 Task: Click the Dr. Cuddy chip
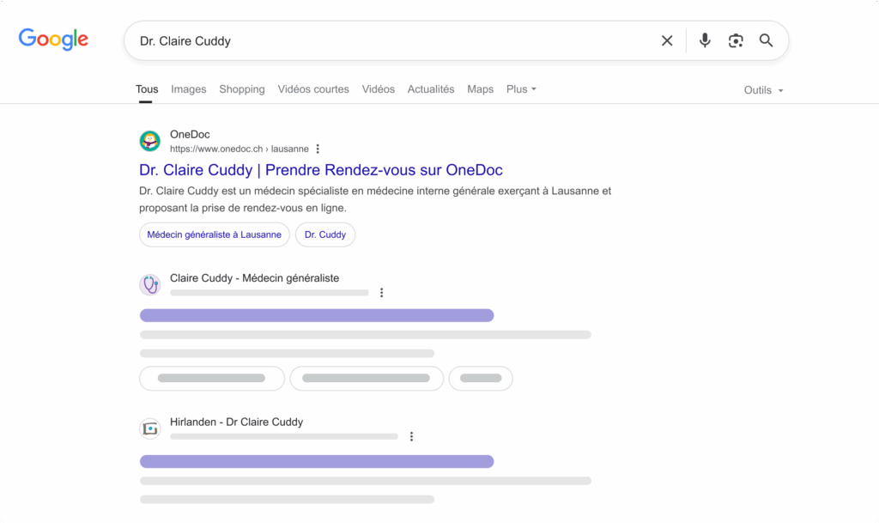325,234
